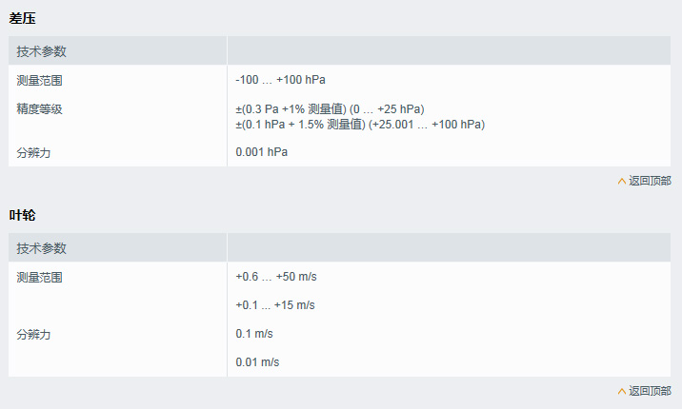Click the 0.001 hPa resolution value

261,152
